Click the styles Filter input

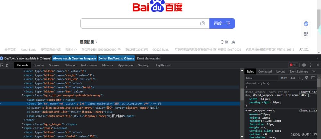click(262, 78)
